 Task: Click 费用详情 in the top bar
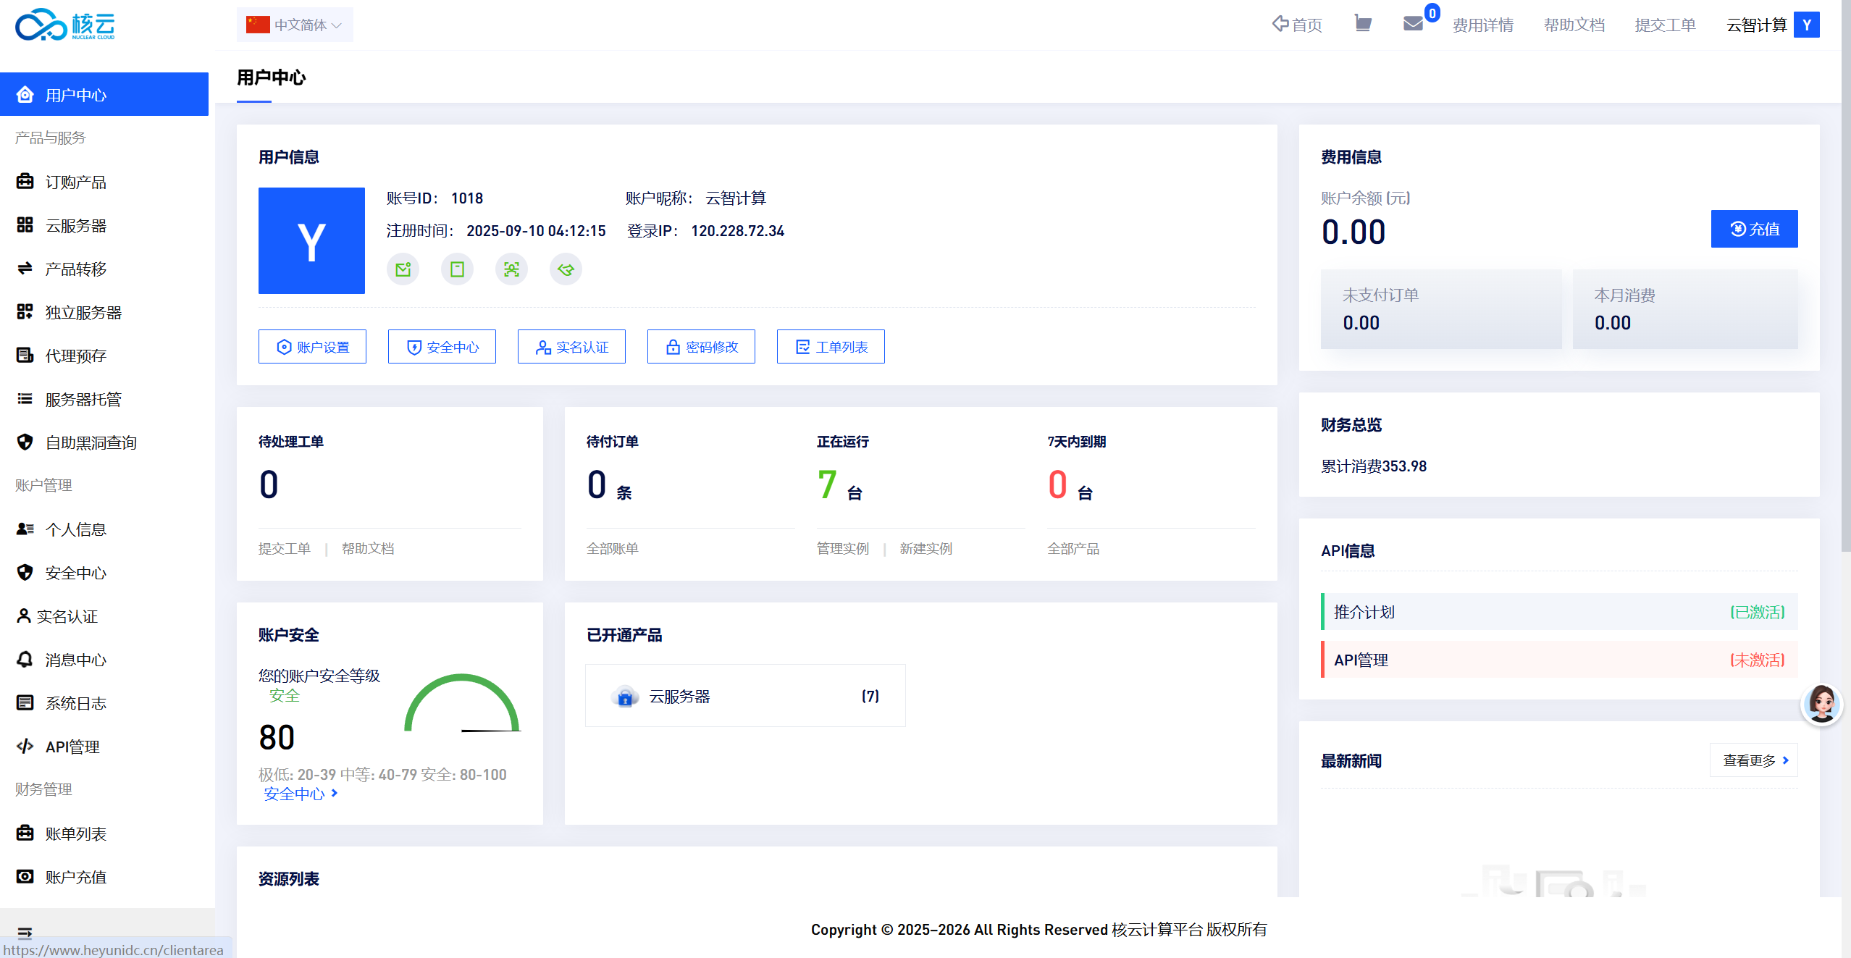1483,25
